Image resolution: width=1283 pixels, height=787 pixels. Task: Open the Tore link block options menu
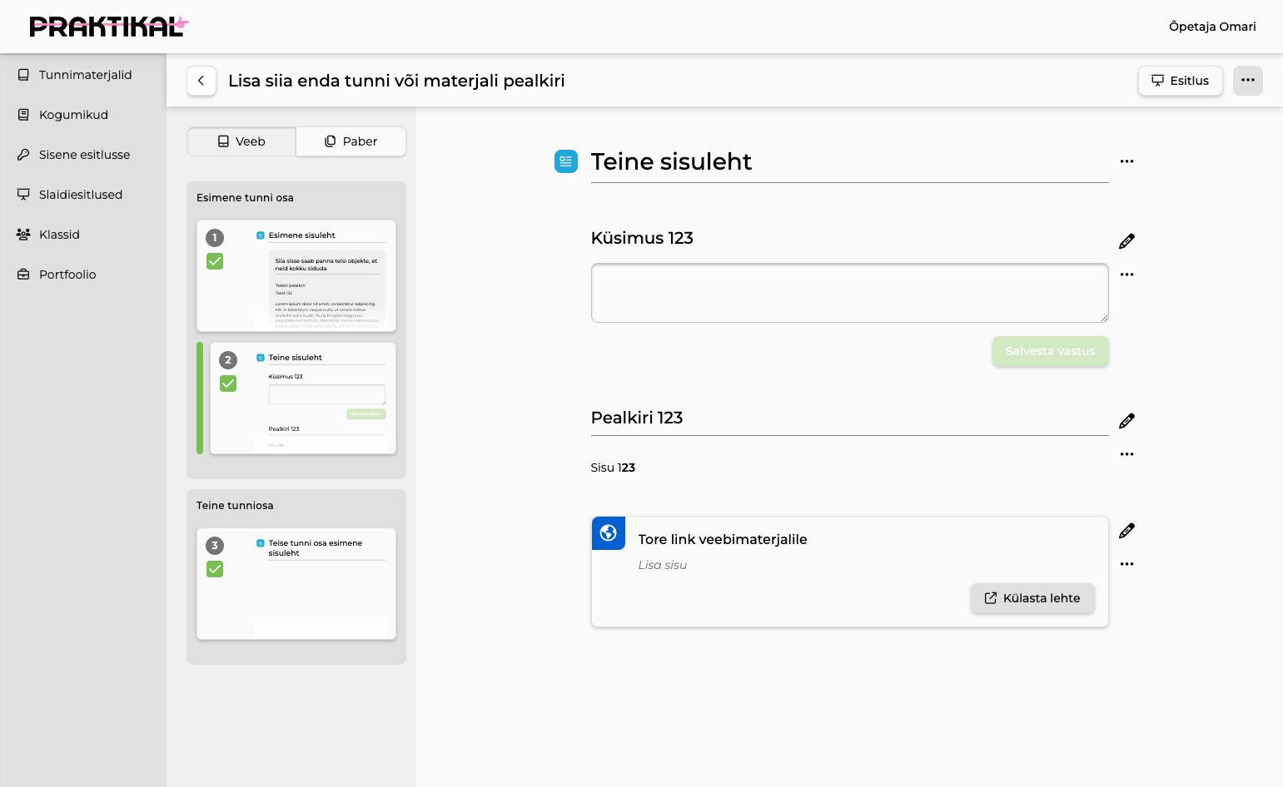(1127, 564)
